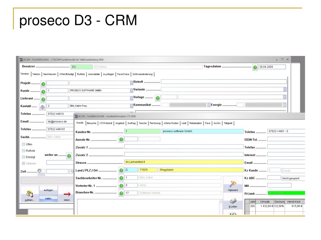Click the Ort field showing Ringsheim
The height and width of the screenshot is (240, 321).
201,170
